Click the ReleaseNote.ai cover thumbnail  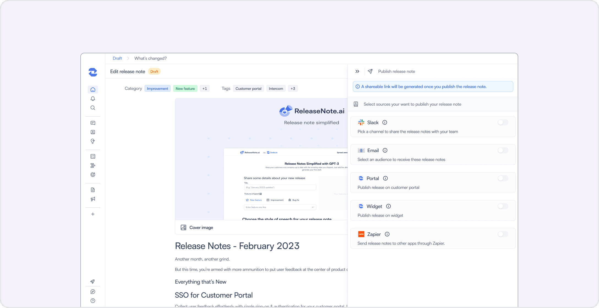pyautogui.click(x=261, y=159)
